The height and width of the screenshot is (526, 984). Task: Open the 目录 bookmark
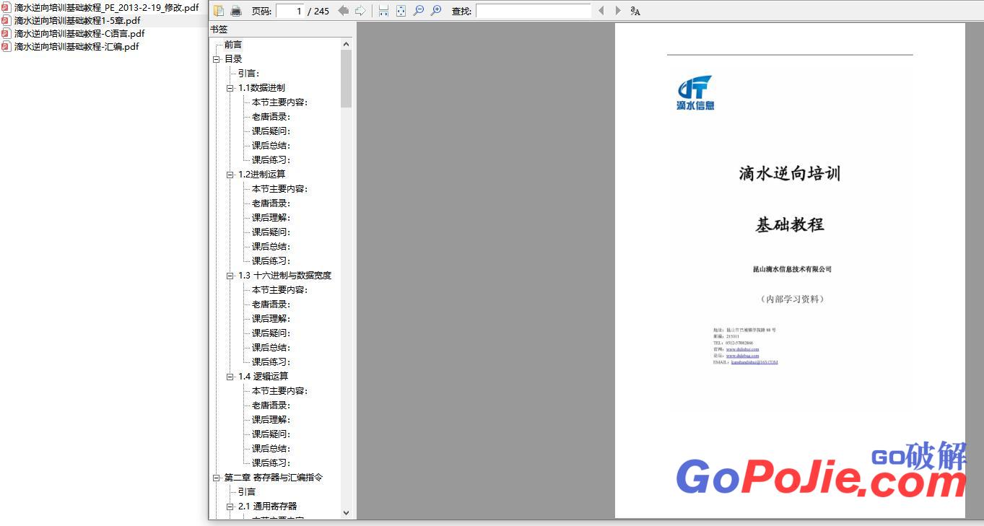tap(233, 59)
